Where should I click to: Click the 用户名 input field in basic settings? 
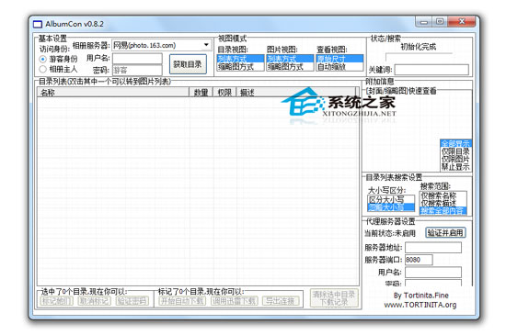pos(137,59)
